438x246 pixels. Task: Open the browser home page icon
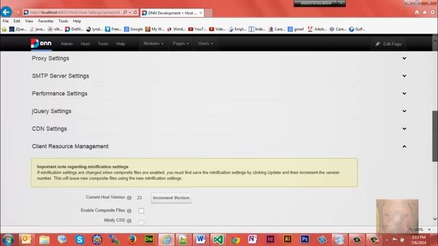click(x=417, y=12)
